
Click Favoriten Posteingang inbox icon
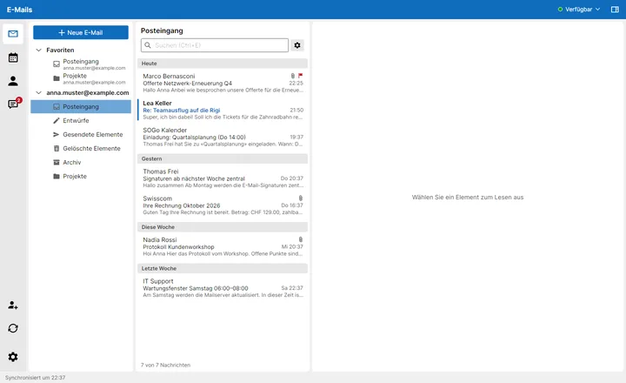tap(57, 64)
